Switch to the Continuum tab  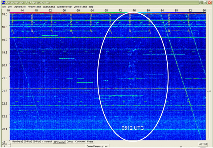80,142
